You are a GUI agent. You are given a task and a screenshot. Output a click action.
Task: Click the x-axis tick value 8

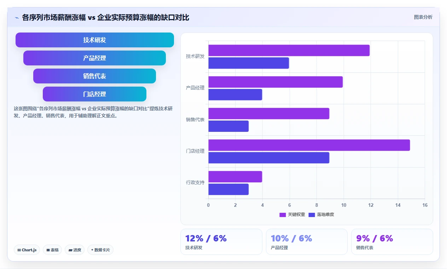pyautogui.click(x=317, y=205)
